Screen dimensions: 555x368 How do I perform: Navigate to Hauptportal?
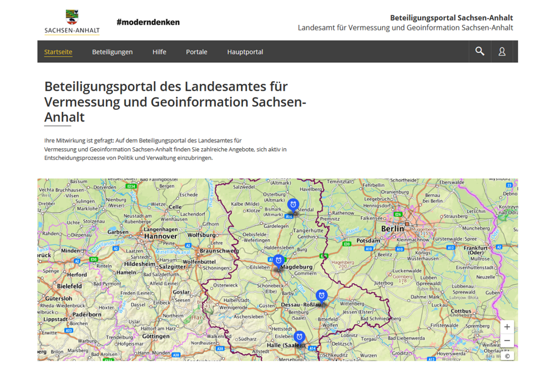(245, 52)
